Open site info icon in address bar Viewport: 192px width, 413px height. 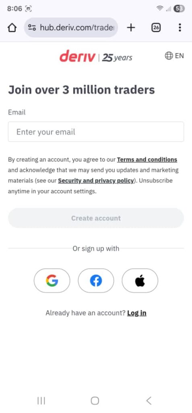coord(32,27)
